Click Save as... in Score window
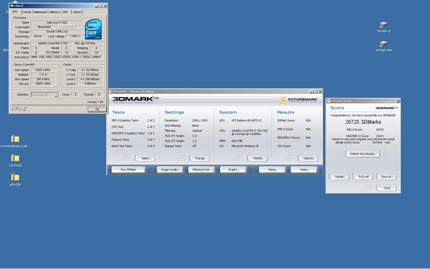 [x=387, y=177]
